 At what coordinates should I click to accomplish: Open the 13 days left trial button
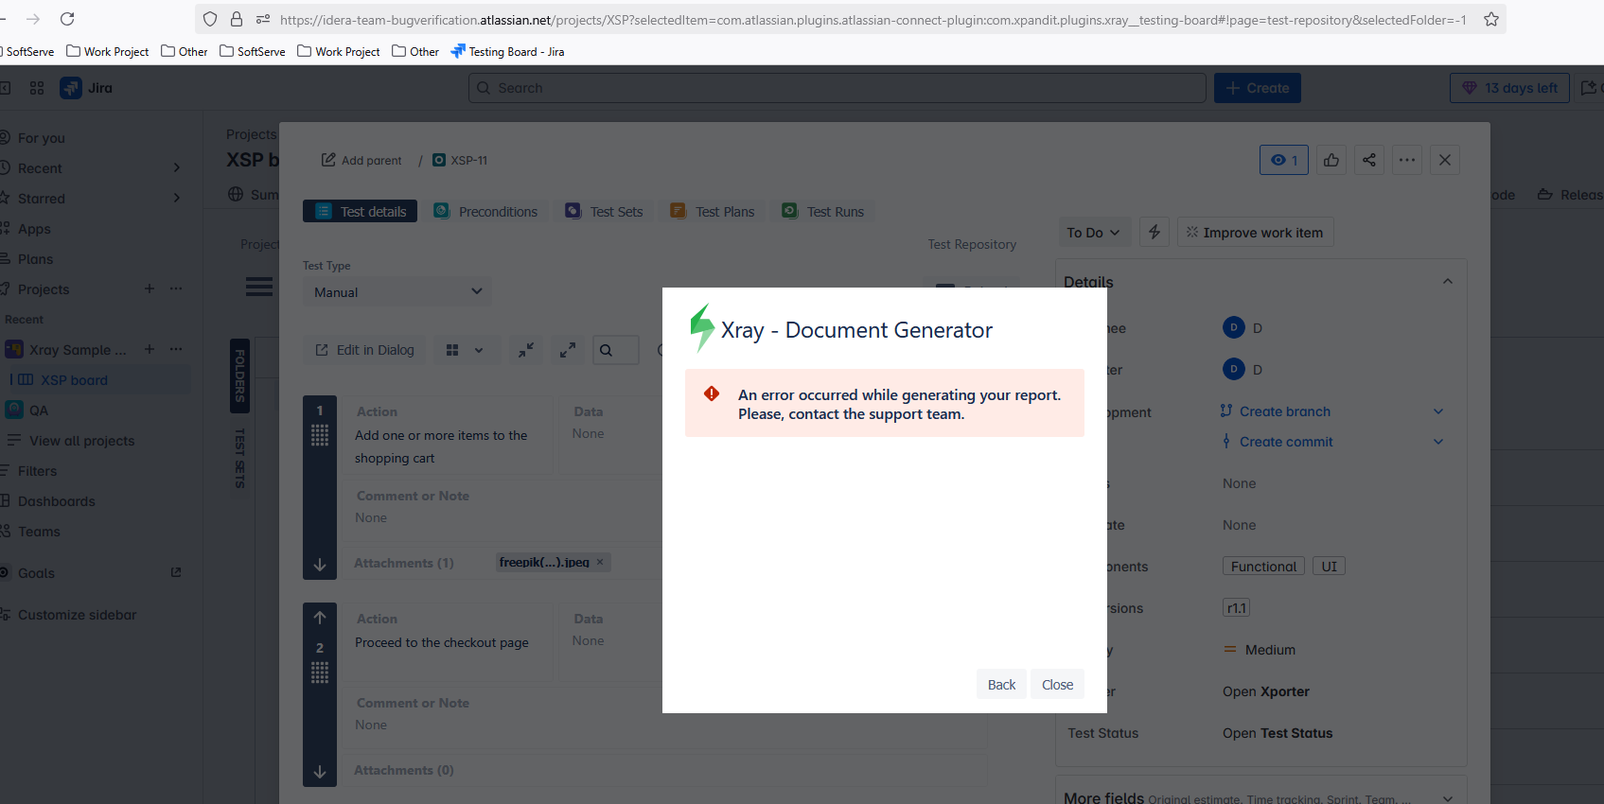[x=1510, y=88]
